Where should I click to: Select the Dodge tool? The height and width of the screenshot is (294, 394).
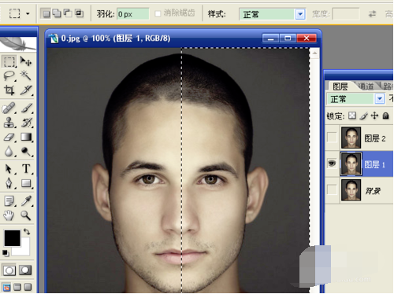(26, 151)
